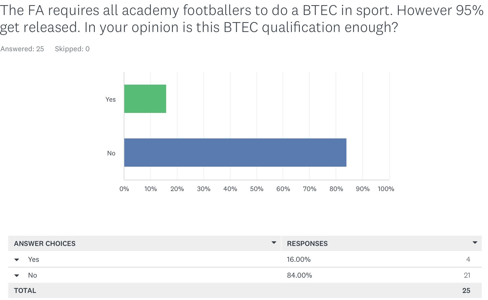This screenshot has width=488, height=300.
Task: Click the 50% axis label
Action: (257, 189)
